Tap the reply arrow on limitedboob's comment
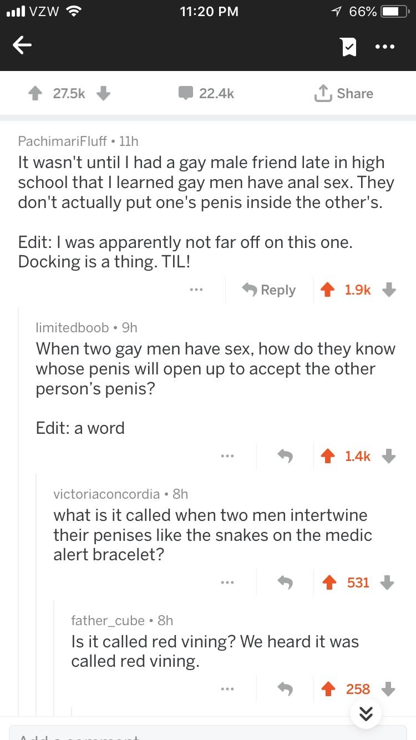The image size is (416, 740). tap(284, 456)
